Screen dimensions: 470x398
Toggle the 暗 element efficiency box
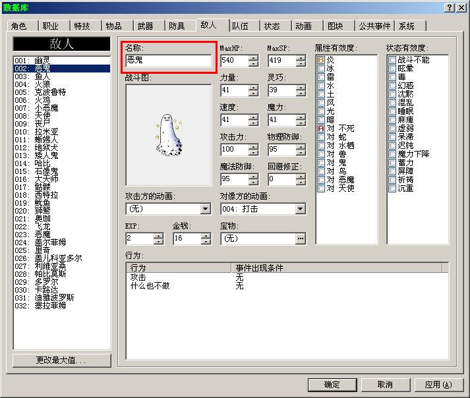click(321, 120)
